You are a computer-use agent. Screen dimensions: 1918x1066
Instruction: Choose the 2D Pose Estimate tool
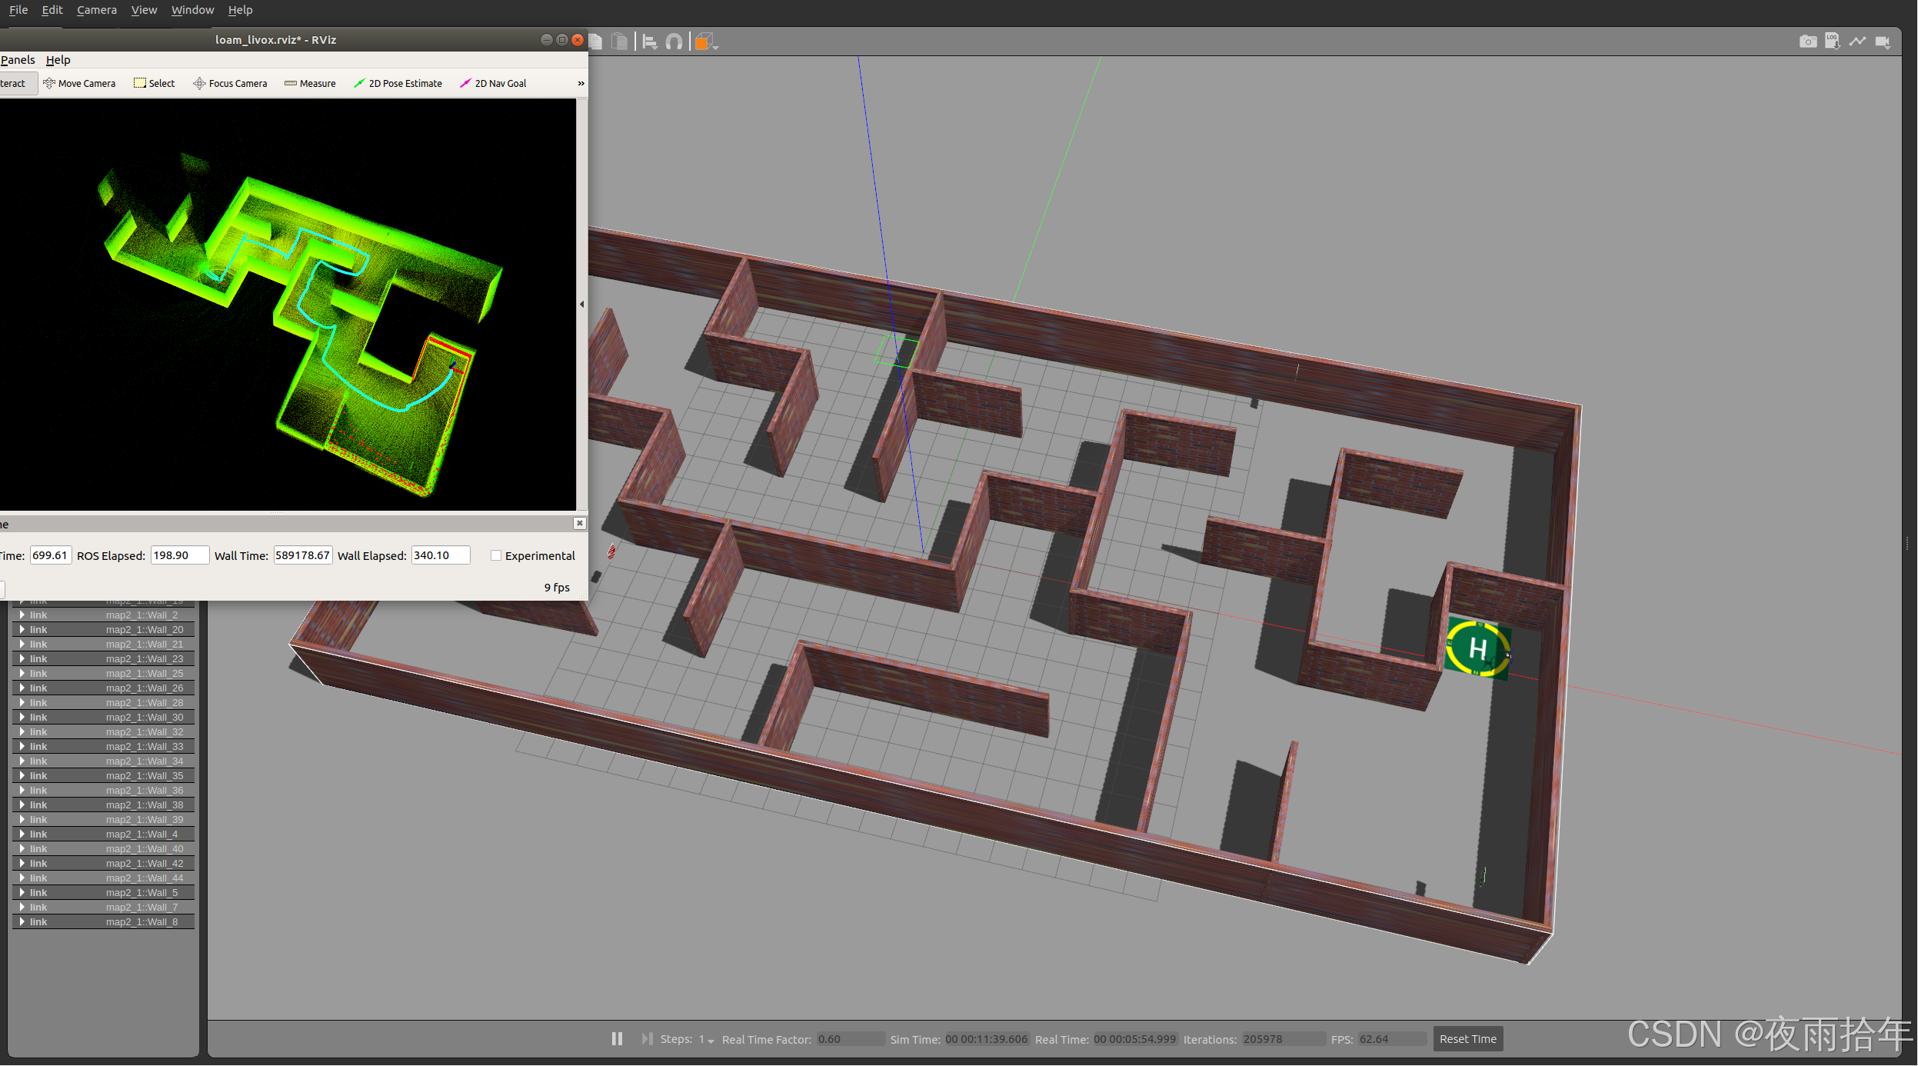(x=398, y=83)
